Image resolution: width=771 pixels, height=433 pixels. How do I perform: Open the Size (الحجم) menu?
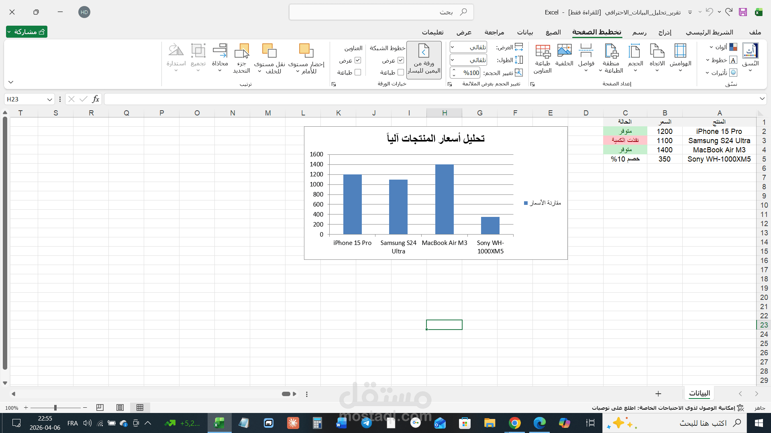point(635,57)
